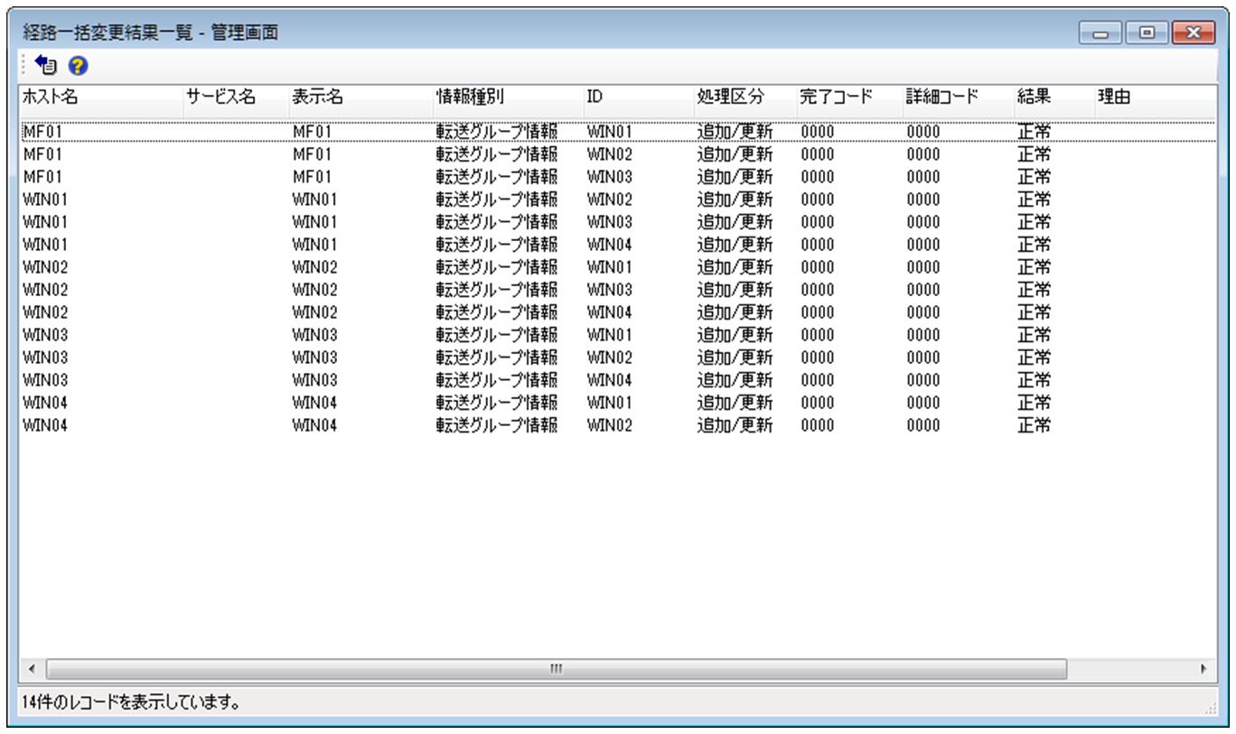The height and width of the screenshot is (734, 1236).
Task: Select host WIN03 row with ID WIN04
Action: 618,380
